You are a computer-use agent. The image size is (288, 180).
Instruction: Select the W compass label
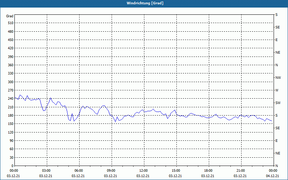277,90
